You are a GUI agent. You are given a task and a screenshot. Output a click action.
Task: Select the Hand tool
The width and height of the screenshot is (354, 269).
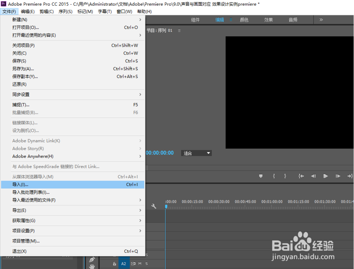coord(92,267)
